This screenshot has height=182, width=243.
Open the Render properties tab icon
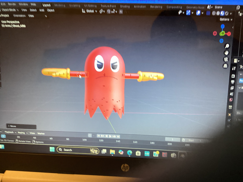point(233,76)
